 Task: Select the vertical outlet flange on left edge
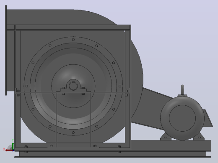click(x=6, y=50)
